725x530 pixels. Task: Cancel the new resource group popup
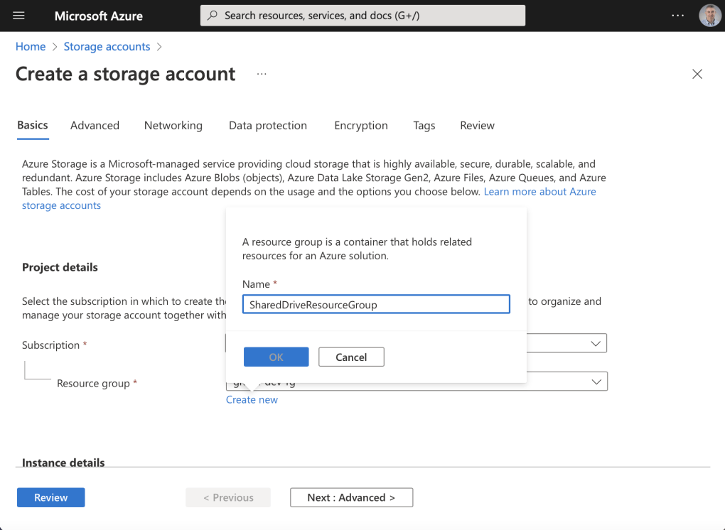[x=351, y=357]
